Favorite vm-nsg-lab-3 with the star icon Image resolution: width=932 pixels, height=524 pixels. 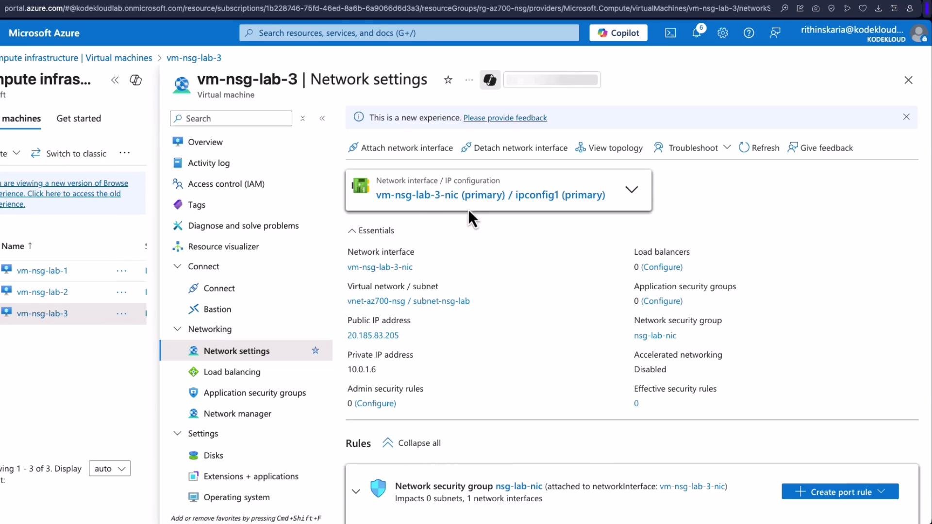click(x=448, y=80)
